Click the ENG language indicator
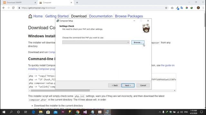Viewport: 206px width, 115px height. pos(186,112)
